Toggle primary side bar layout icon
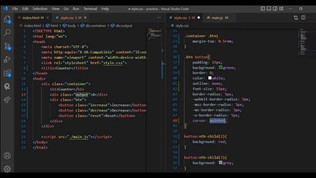The image size is (316, 178). (263, 8)
